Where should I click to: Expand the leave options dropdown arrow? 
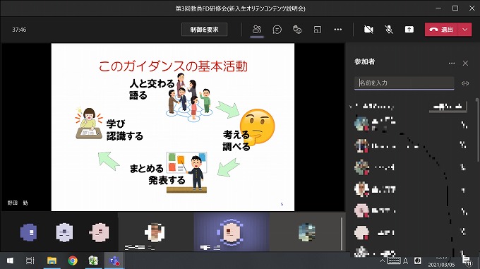point(464,30)
